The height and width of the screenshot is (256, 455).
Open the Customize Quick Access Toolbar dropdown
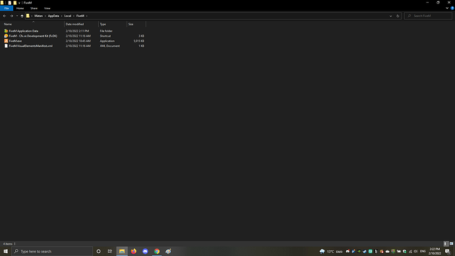click(x=19, y=3)
